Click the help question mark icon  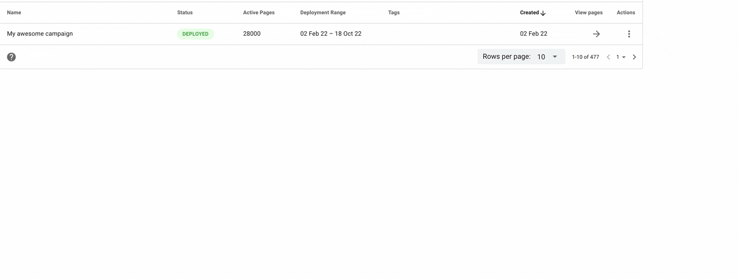click(12, 57)
